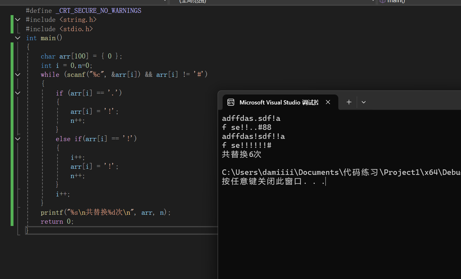
Task: Click the if (arr[i] == '.') line
Action: pyautogui.click(x=89, y=93)
